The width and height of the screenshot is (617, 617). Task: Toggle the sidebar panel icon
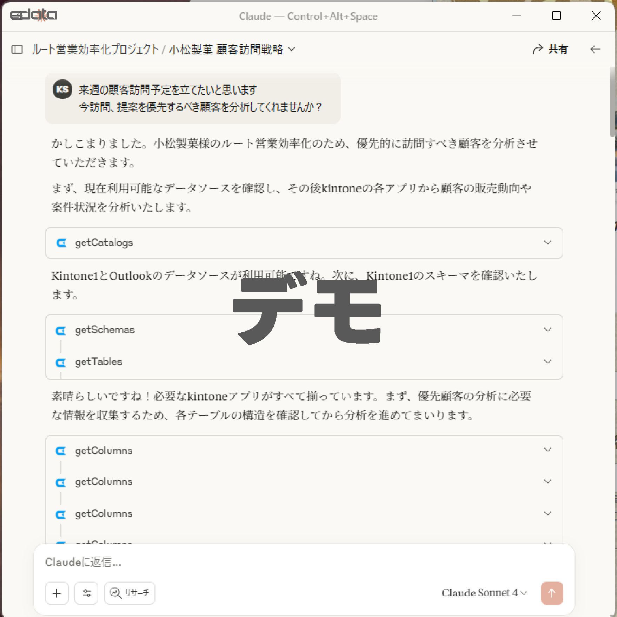[17, 49]
